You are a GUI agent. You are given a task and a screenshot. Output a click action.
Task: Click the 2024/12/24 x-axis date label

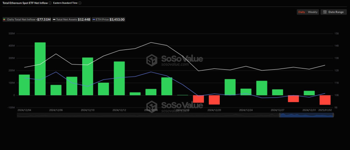pyautogui.click(x=246, y=110)
